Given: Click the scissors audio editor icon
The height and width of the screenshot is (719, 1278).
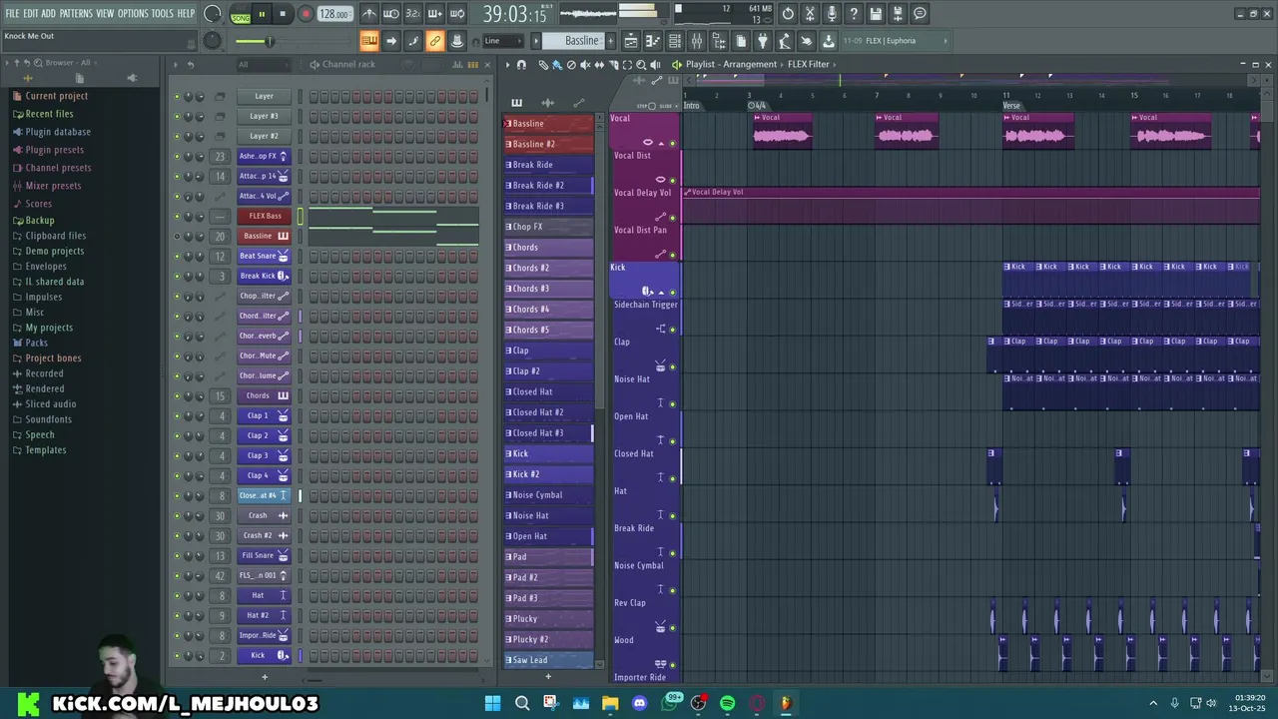Looking at the screenshot, I should [809, 14].
